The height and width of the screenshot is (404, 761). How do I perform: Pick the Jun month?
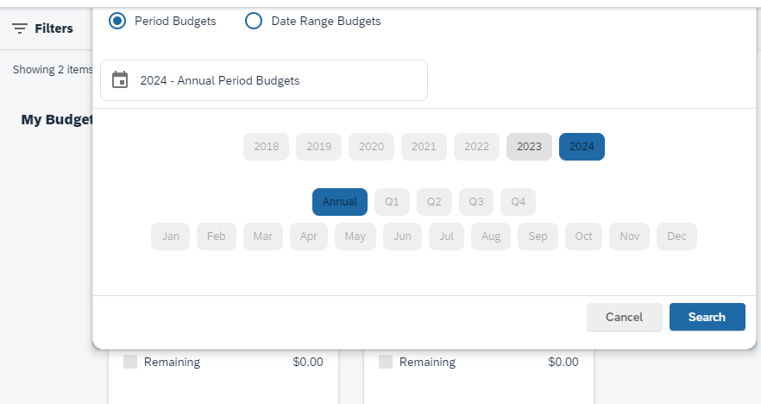[402, 237]
